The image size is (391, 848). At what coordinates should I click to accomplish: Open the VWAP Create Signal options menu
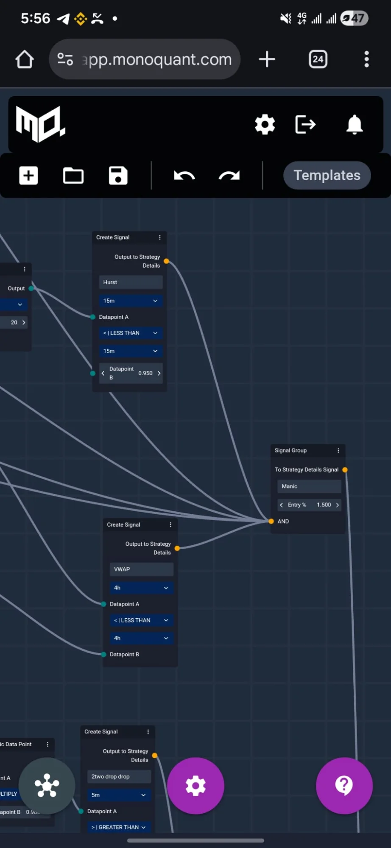point(170,525)
